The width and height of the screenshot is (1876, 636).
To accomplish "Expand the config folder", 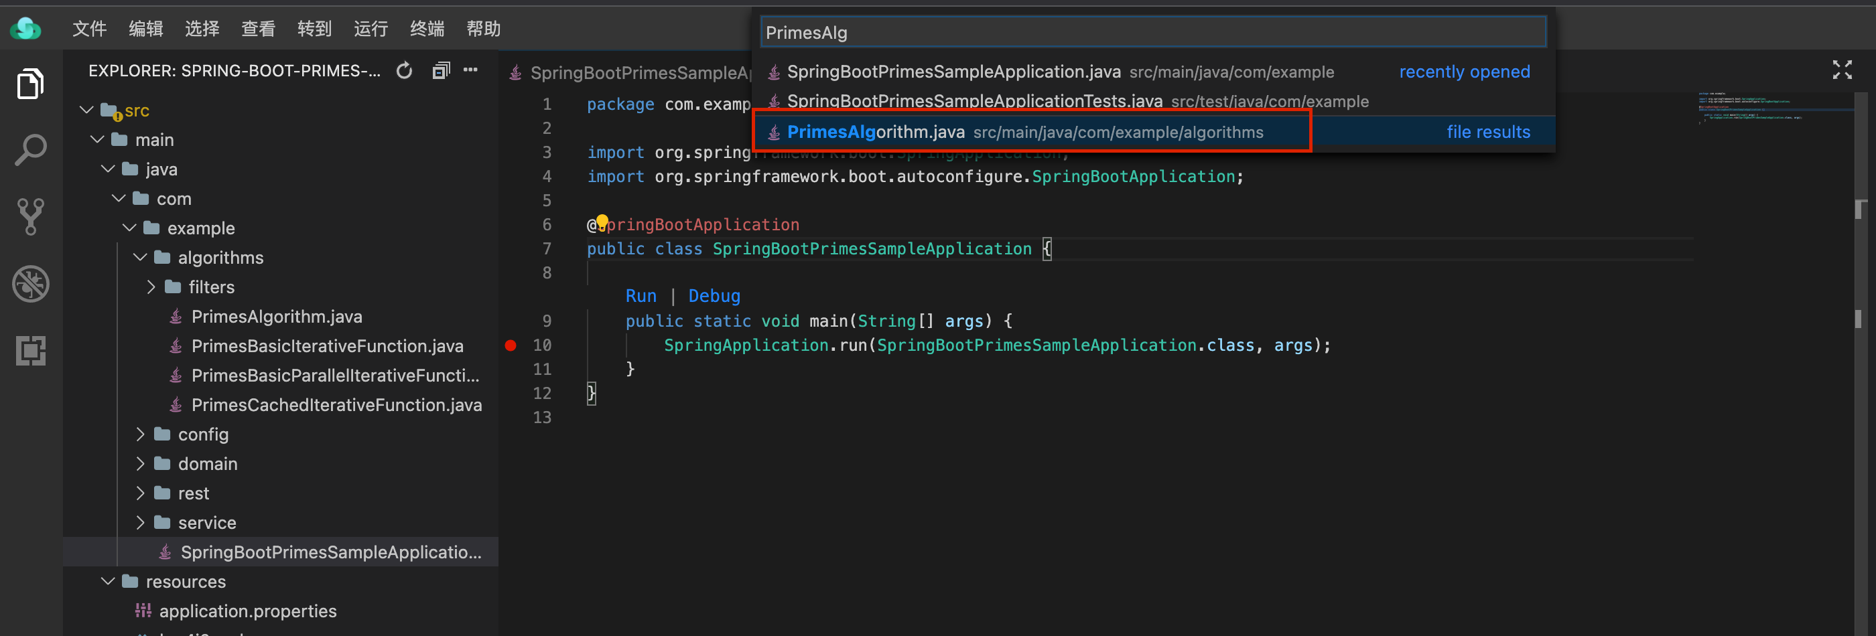I will [x=141, y=434].
